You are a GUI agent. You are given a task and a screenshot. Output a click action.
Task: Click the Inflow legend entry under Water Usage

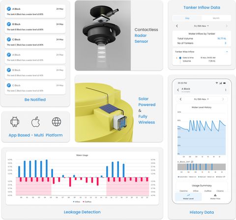pos(77,202)
